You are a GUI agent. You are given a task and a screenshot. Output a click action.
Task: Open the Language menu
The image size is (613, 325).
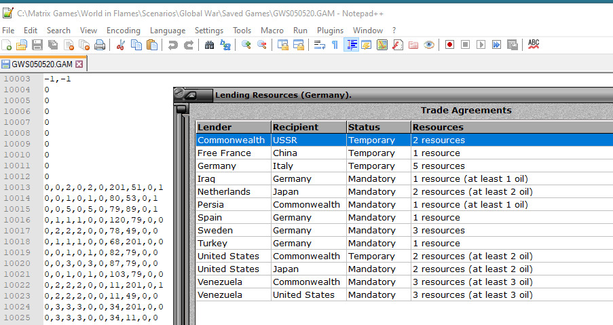click(168, 31)
